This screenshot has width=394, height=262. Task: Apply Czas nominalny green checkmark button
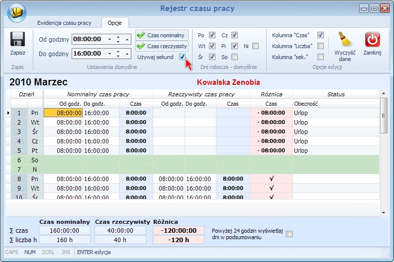[x=162, y=35]
